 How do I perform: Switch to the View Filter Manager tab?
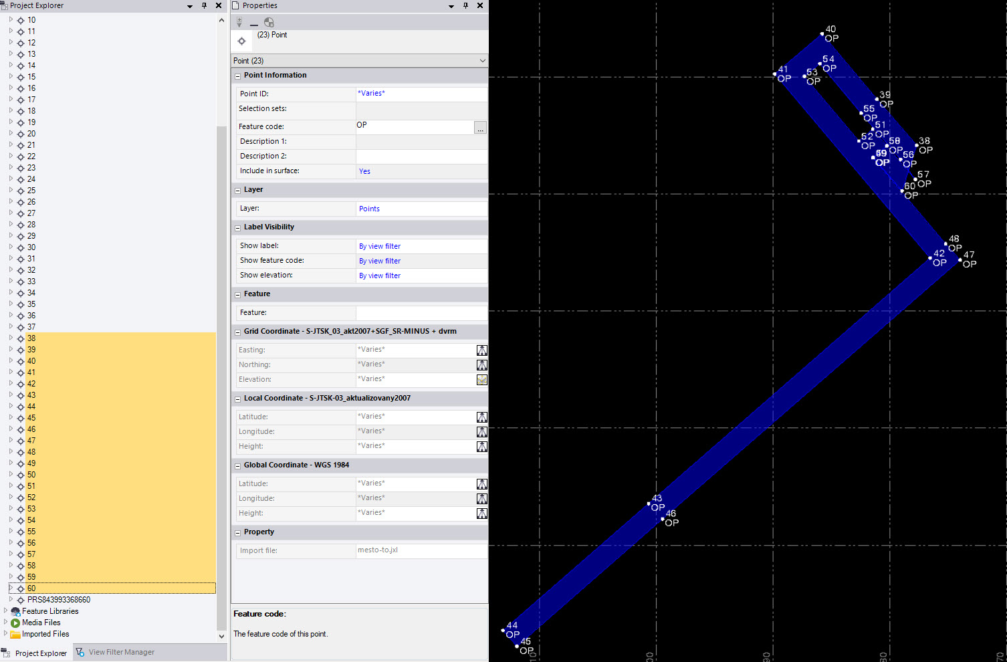click(x=121, y=651)
